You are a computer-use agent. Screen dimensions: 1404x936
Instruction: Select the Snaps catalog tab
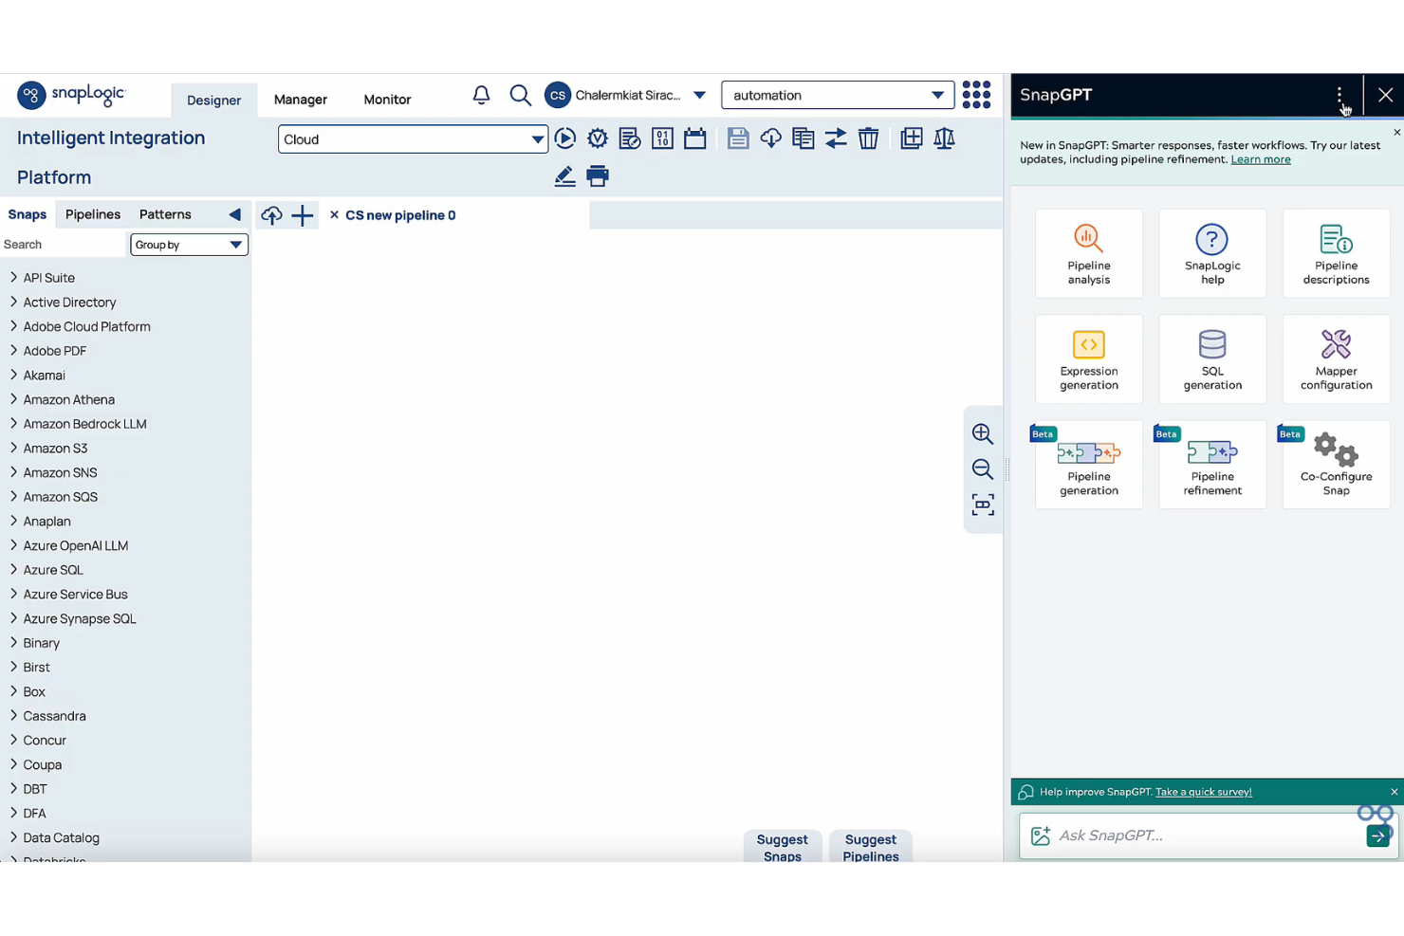tap(28, 214)
